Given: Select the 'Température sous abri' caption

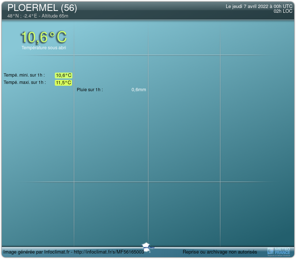Looking at the screenshot, I should (43, 48).
